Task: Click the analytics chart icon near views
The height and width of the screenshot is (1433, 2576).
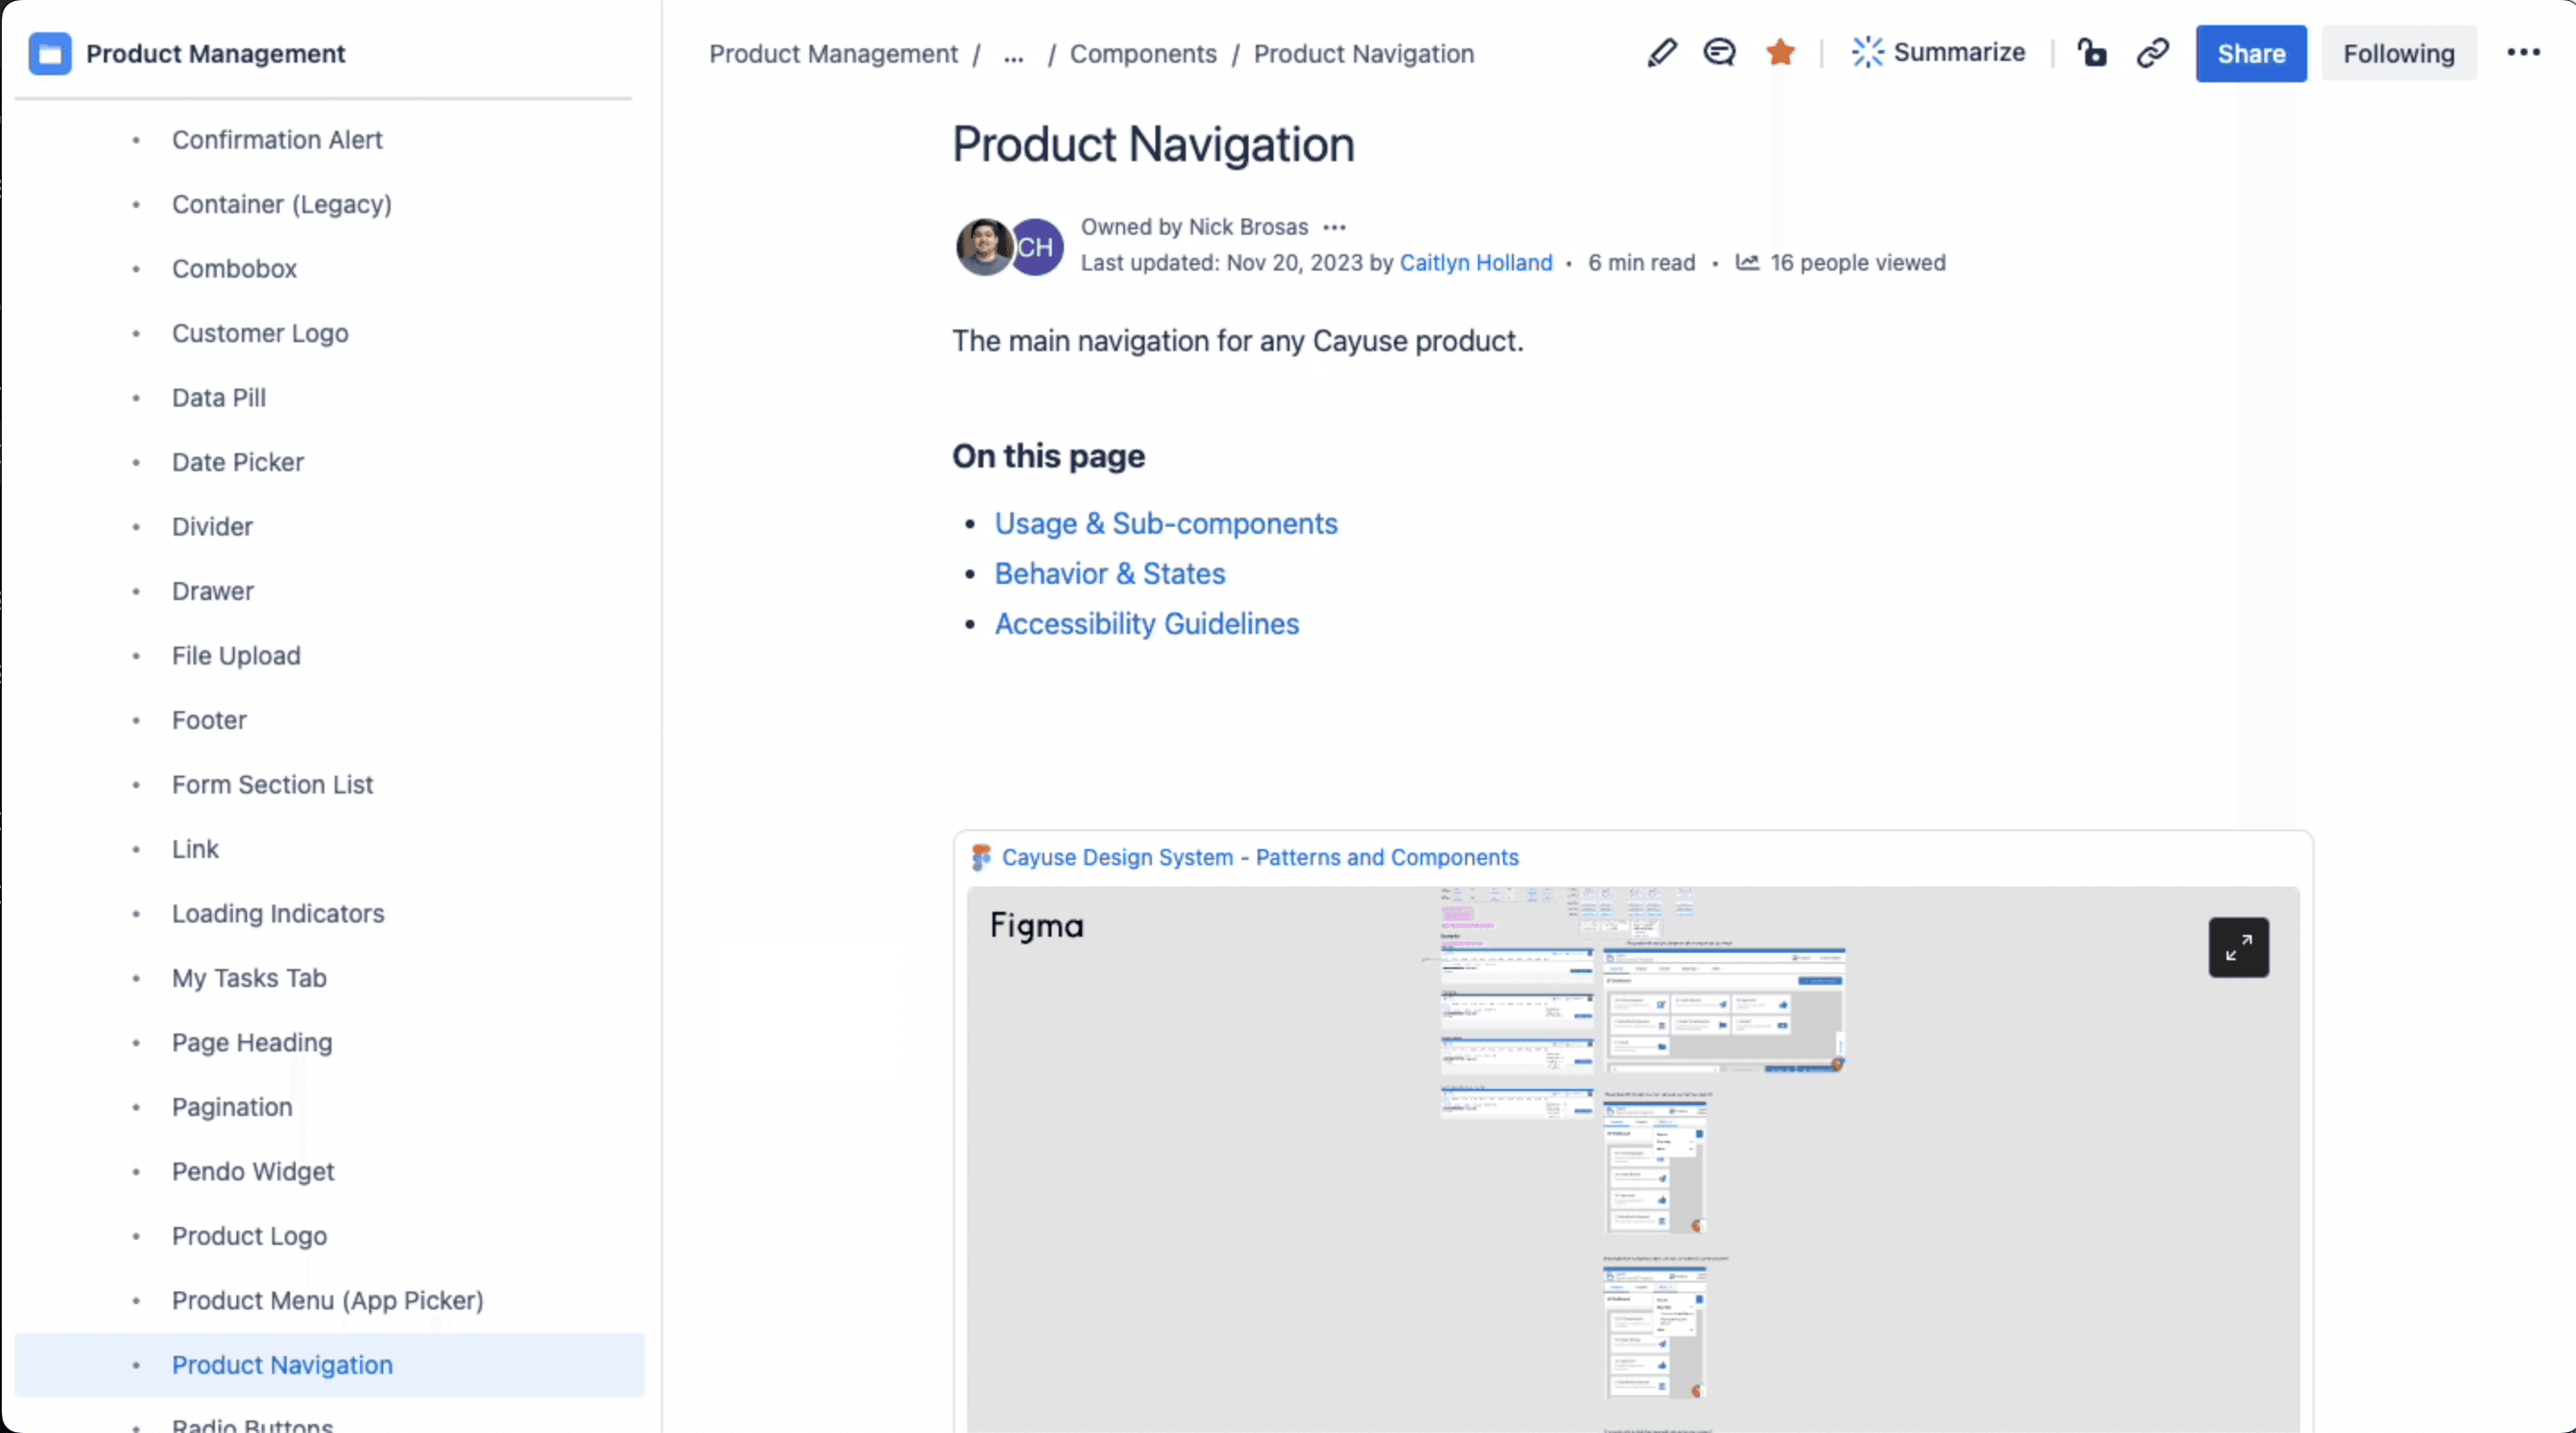Action: (1746, 263)
